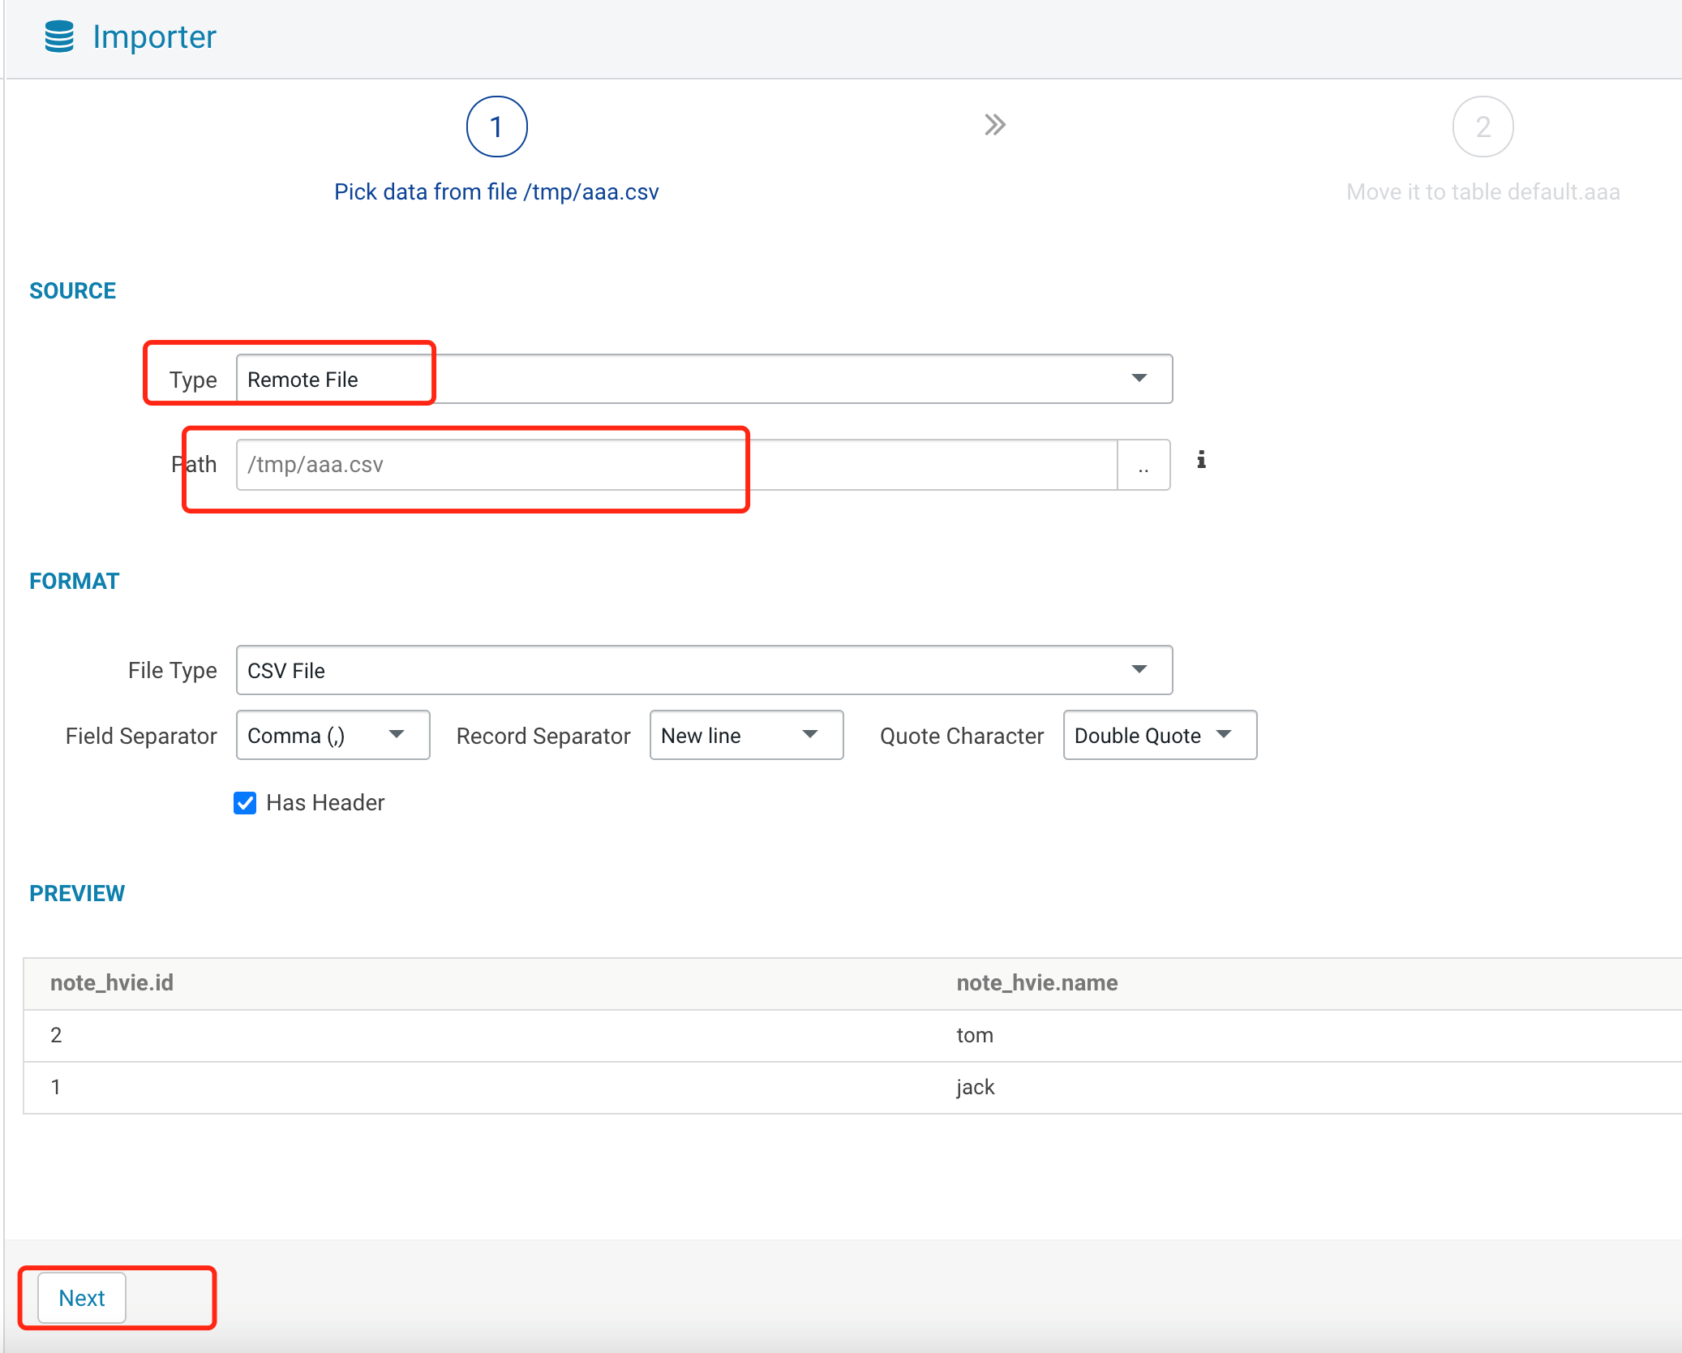Click the Next button
Screen dimensions: 1682x1353
[x=82, y=1298]
